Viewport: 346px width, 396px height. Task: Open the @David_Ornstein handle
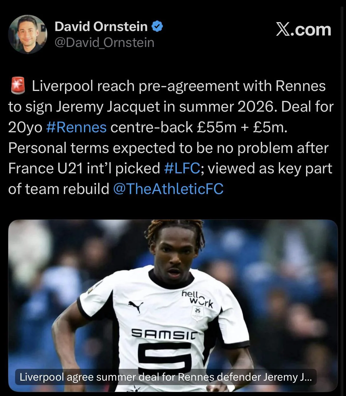tap(104, 43)
